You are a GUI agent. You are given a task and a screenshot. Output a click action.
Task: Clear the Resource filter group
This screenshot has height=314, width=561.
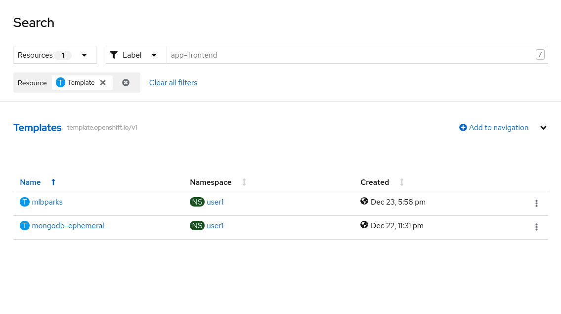(x=126, y=83)
